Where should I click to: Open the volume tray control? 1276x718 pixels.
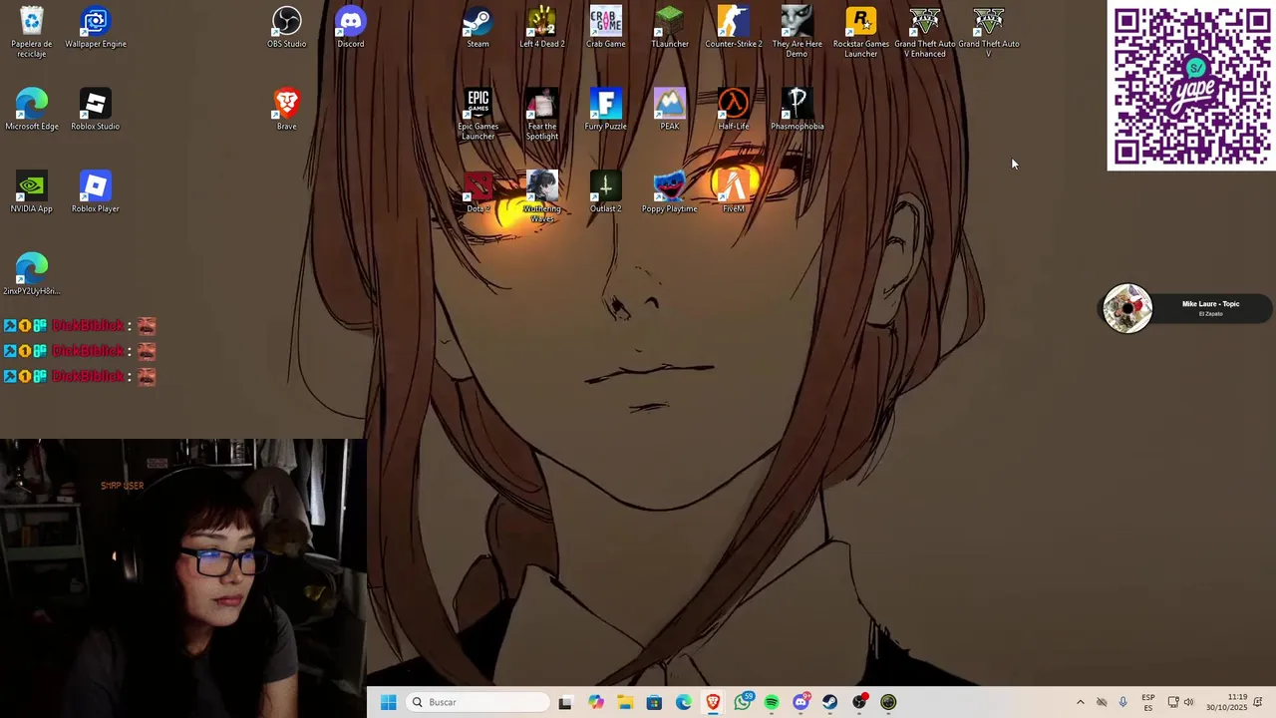[x=1188, y=702]
